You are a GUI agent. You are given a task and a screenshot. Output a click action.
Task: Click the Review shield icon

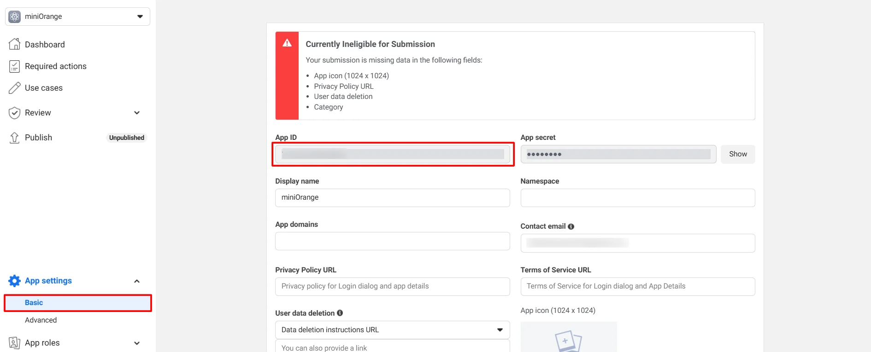click(x=15, y=113)
